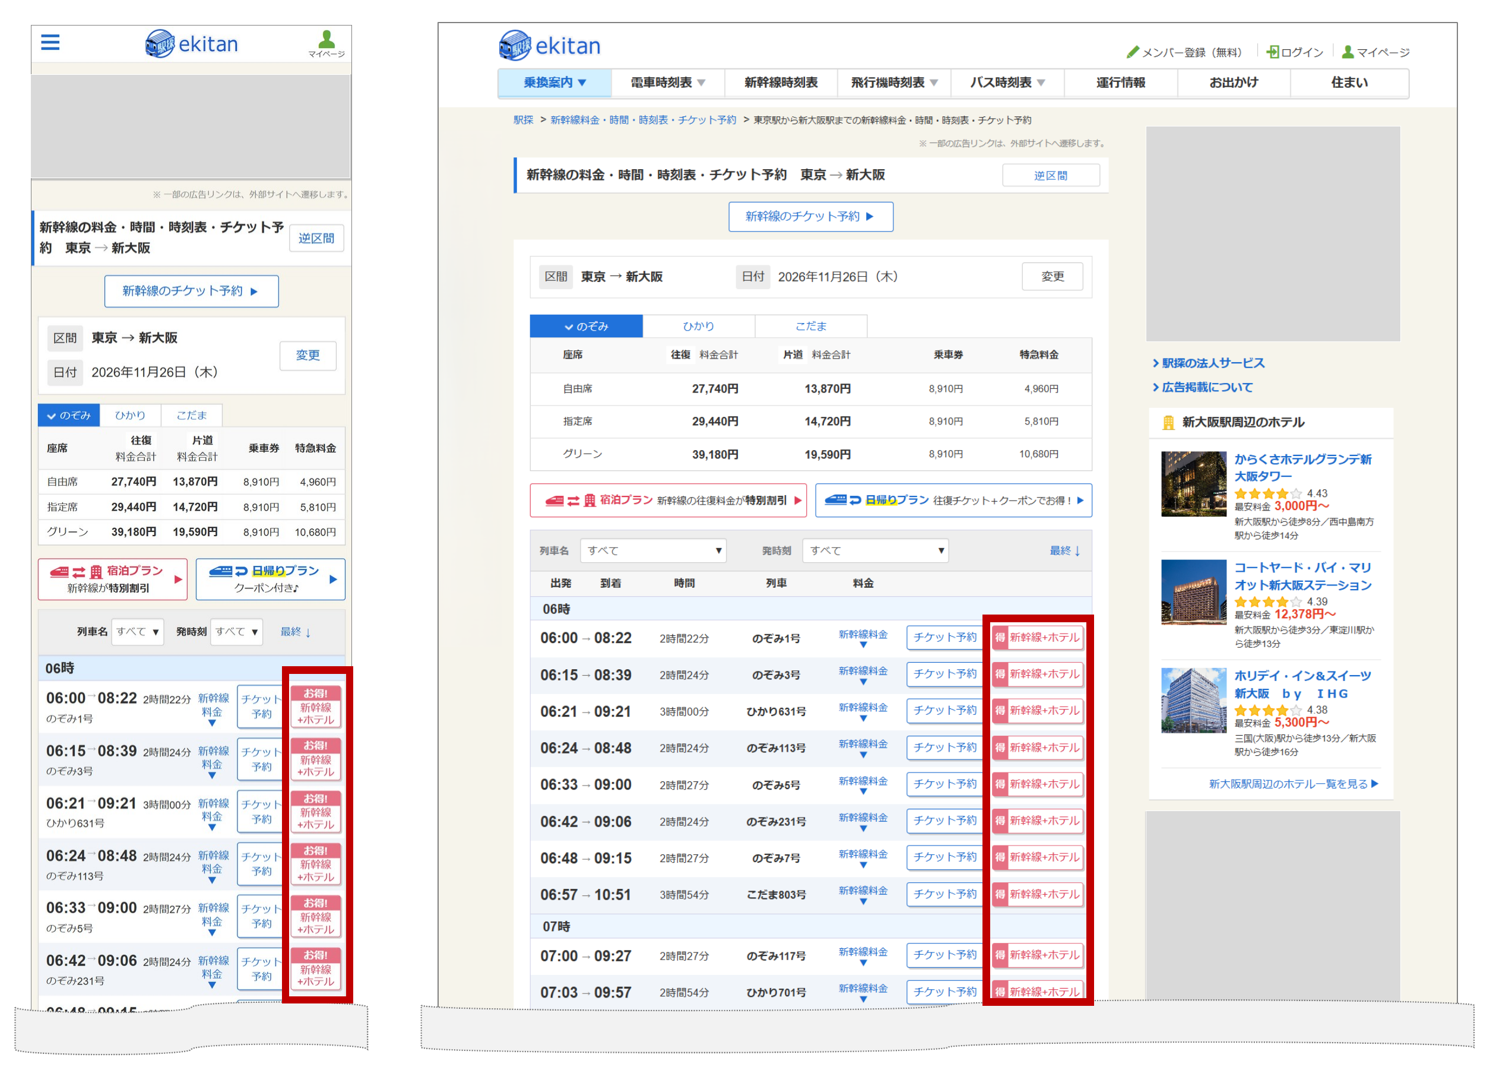The height and width of the screenshot is (1067, 1493).
Task: Open コートヤード・バイ・マリオット新大阪ステーション title link
Action: click(x=1302, y=576)
